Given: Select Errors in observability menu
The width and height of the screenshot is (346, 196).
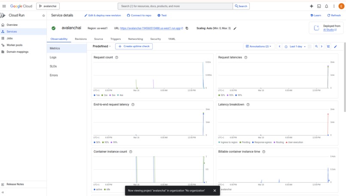Looking at the screenshot, I should coord(67,75).
